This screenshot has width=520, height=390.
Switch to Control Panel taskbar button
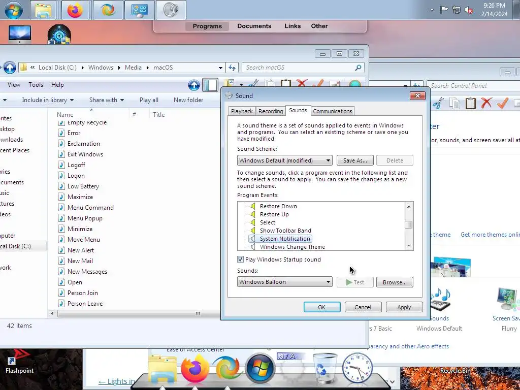click(x=139, y=10)
